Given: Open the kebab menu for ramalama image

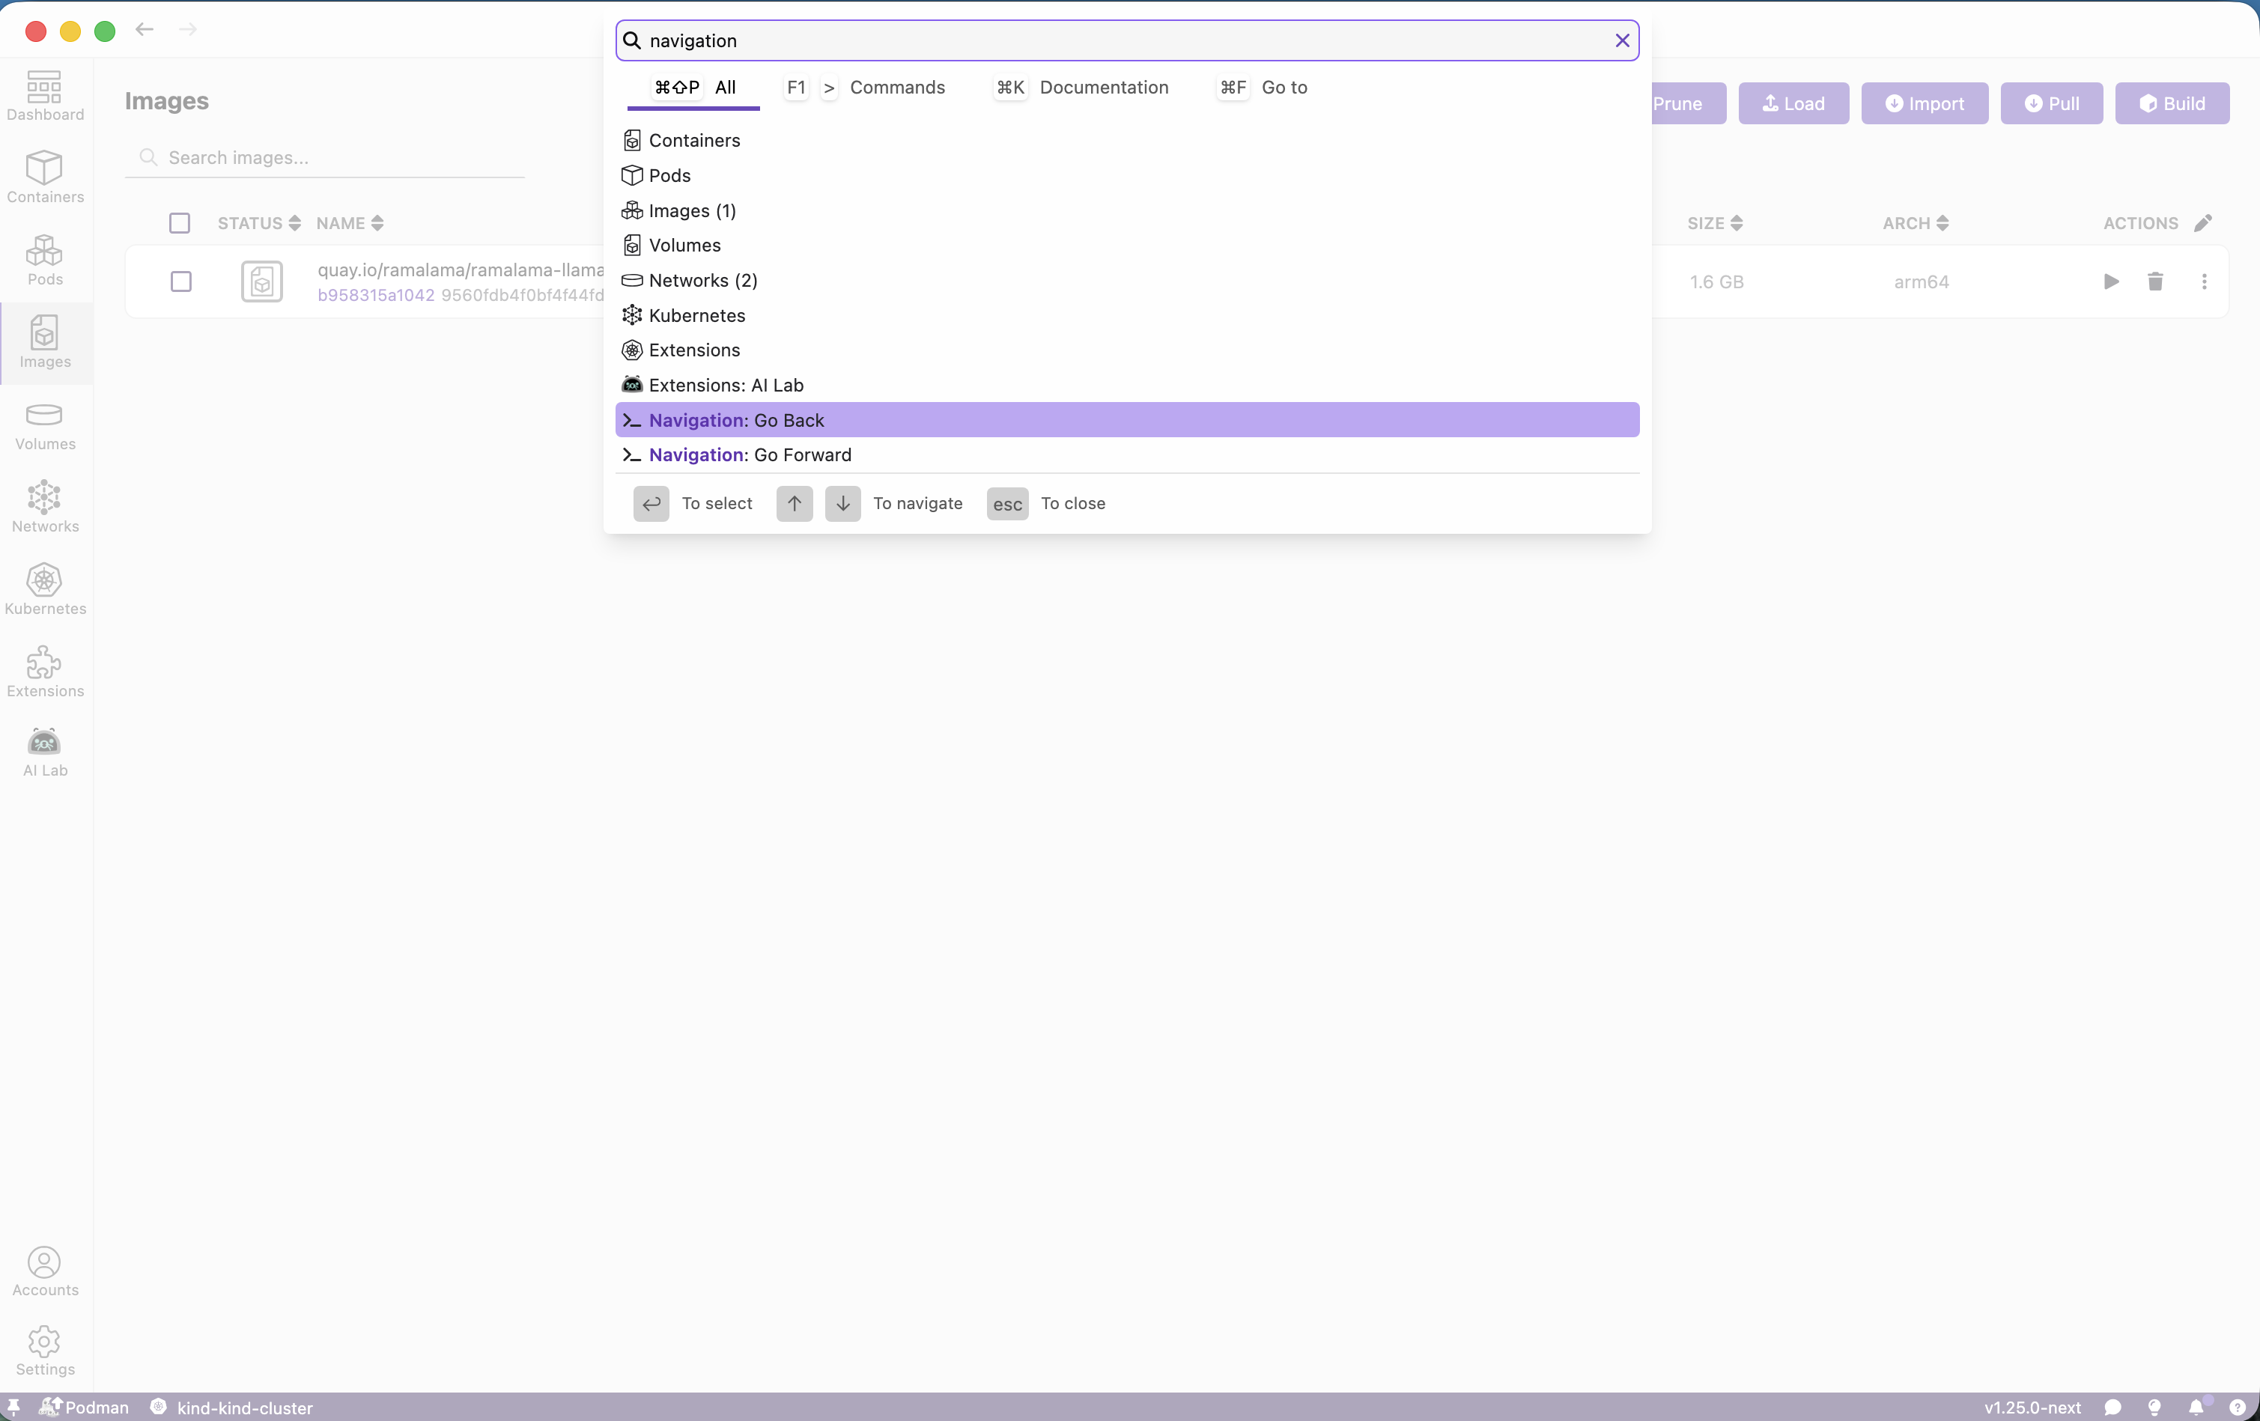Looking at the screenshot, I should tap(2204, 282).
